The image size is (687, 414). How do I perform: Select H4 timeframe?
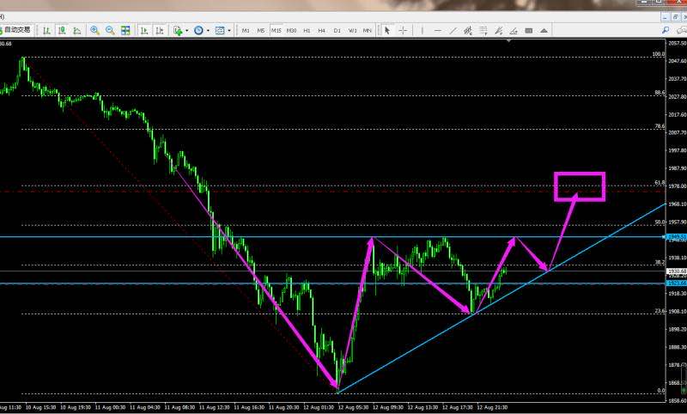point(321,30)
